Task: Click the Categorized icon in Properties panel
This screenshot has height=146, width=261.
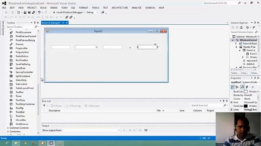Action: point(232,87)
